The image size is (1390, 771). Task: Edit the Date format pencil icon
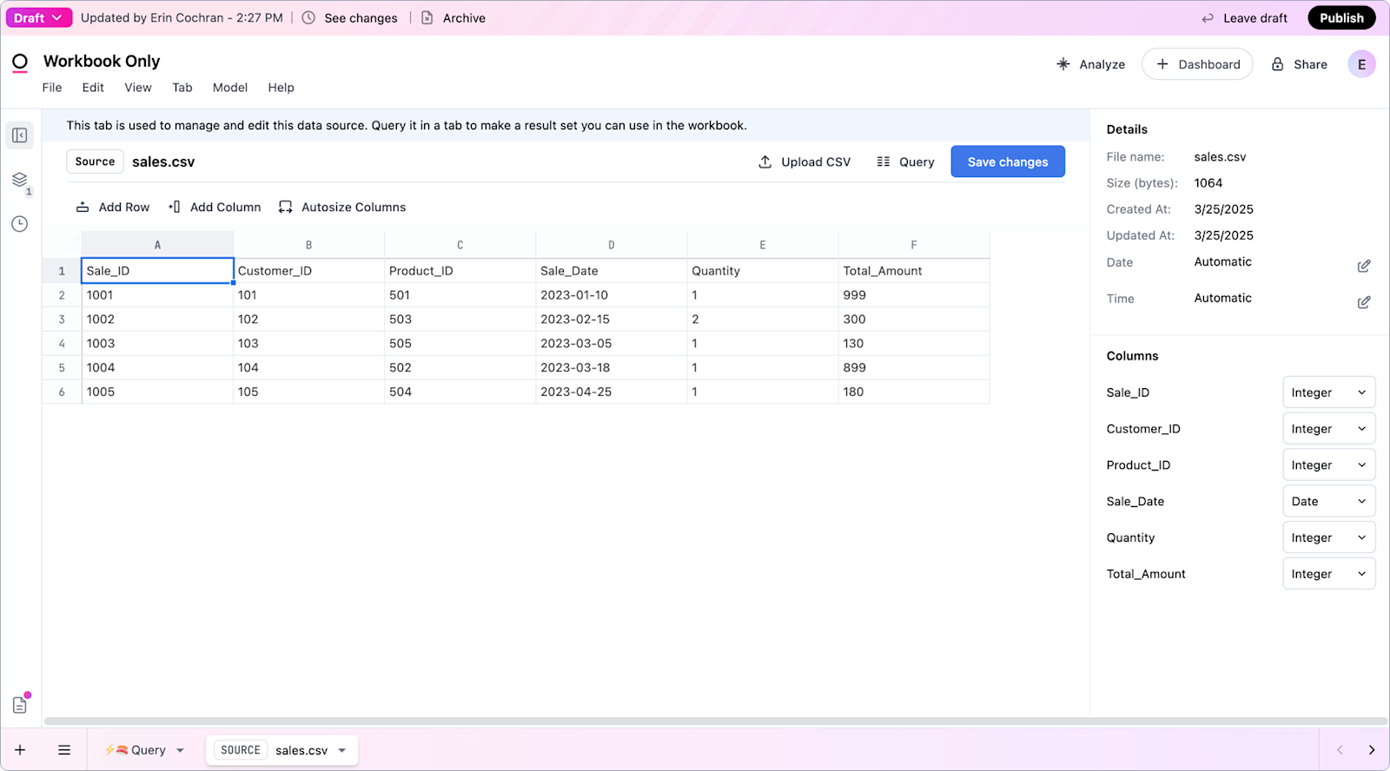tap(1364, 266)
